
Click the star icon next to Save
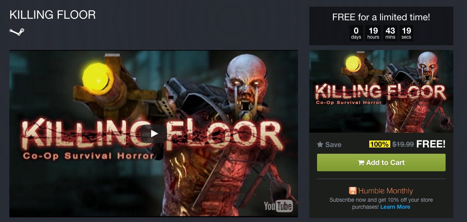click(x=320, y=144)
